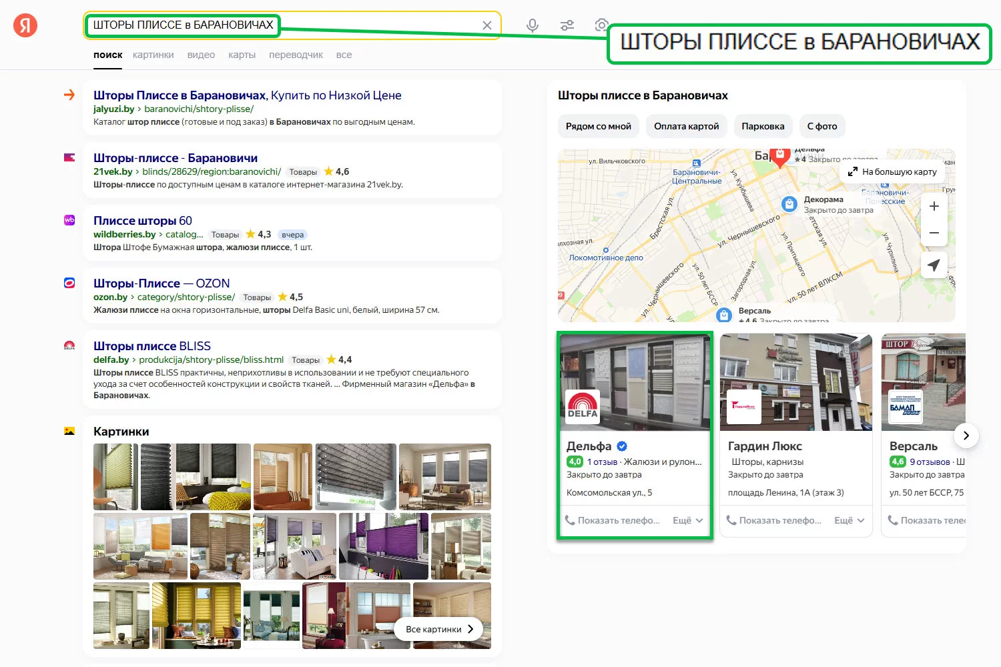1001x667 pixels.
Task: Zoom out on the map
Action: (934, 233)
